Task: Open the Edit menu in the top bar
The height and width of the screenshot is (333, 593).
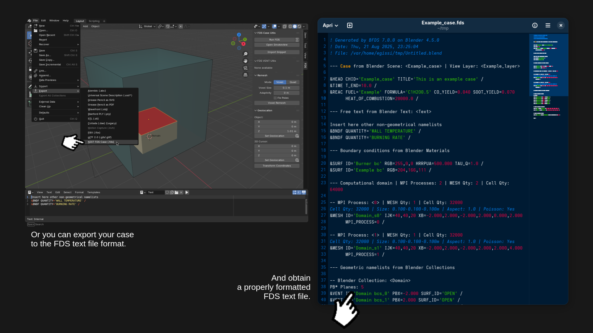Action: 44,21
